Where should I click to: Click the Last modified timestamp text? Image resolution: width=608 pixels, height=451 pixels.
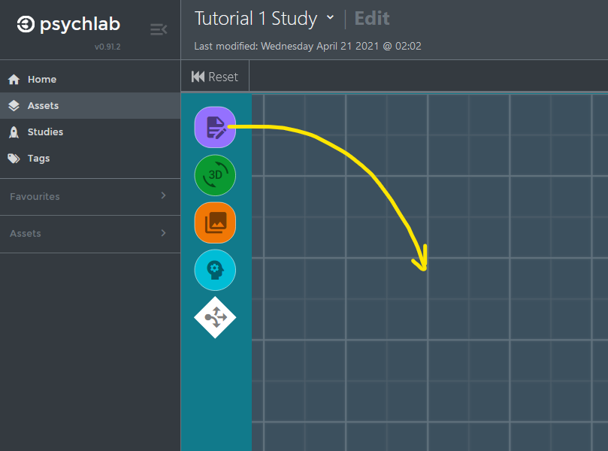pos(307,46)
